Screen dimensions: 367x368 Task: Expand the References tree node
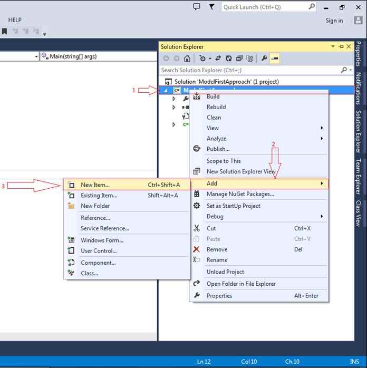173,107
